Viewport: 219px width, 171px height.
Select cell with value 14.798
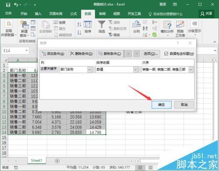[x=95, y=132]
